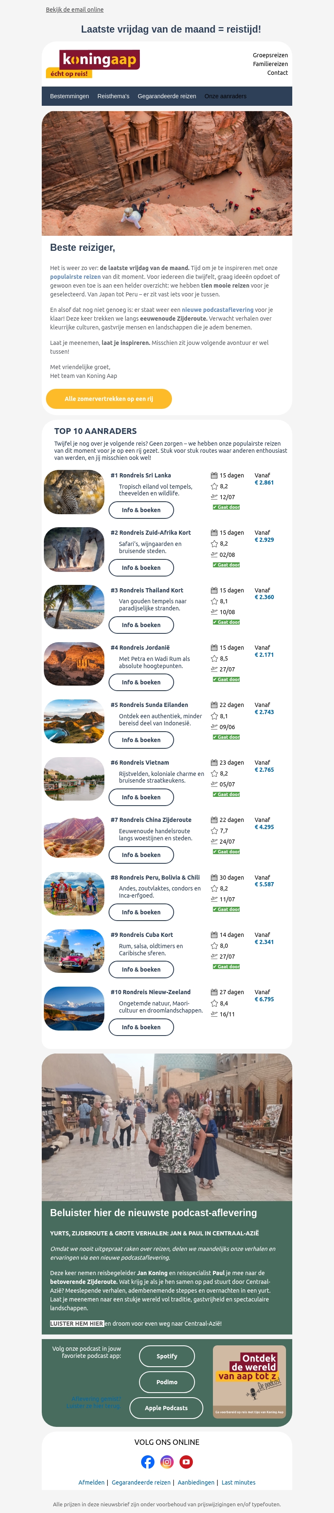
Task: Click Info & boeken for Rondreis Jordanië
Action: point(141,682)
